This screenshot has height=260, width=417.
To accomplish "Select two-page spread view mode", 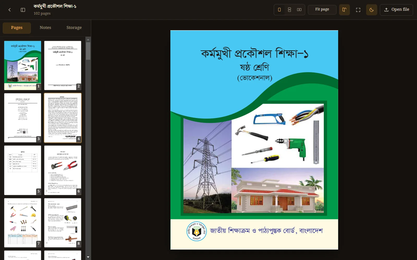I will (299, 10).
